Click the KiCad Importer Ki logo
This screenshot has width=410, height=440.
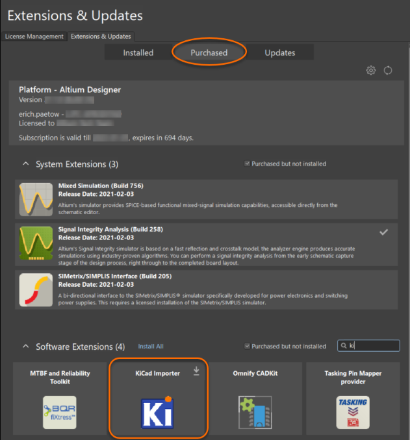pos(157,413)
